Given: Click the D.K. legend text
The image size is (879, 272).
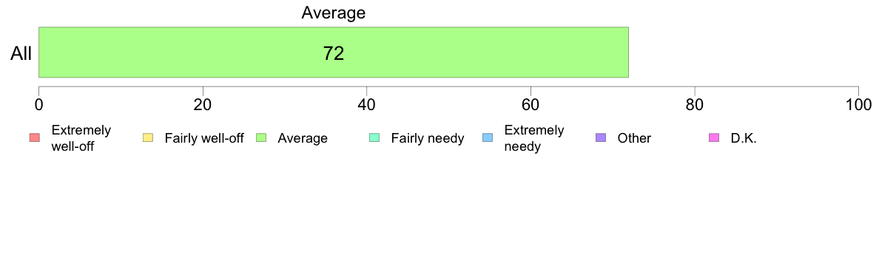Looking at the screenshot, I should [744, 138].
